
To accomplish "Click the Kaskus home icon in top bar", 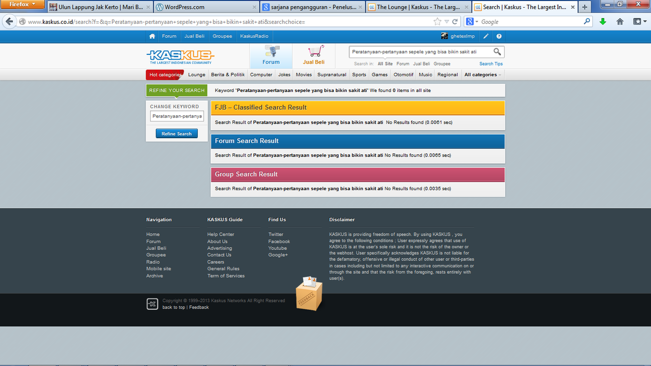I will click(152, 36).
